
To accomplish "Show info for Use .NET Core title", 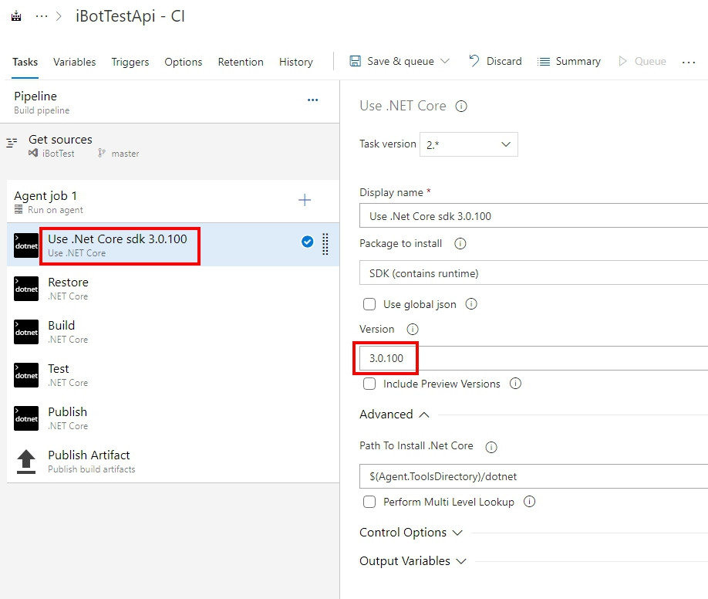I will pos(461,107).
